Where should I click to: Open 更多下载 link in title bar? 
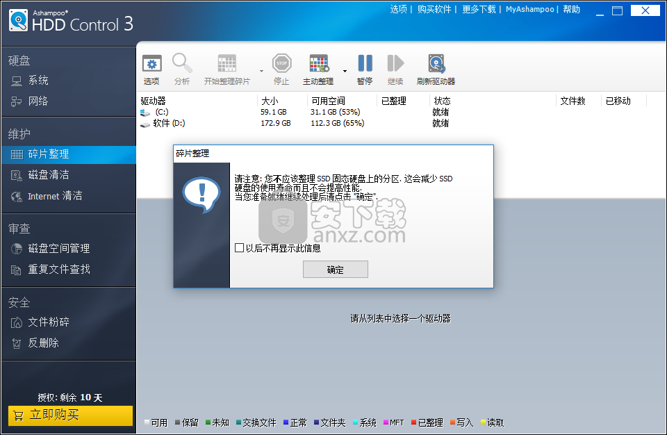pos(479,9)
